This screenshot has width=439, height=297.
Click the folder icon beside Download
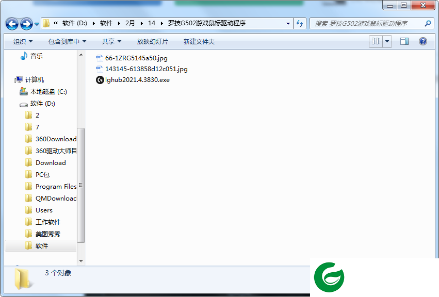pos(28,162)
